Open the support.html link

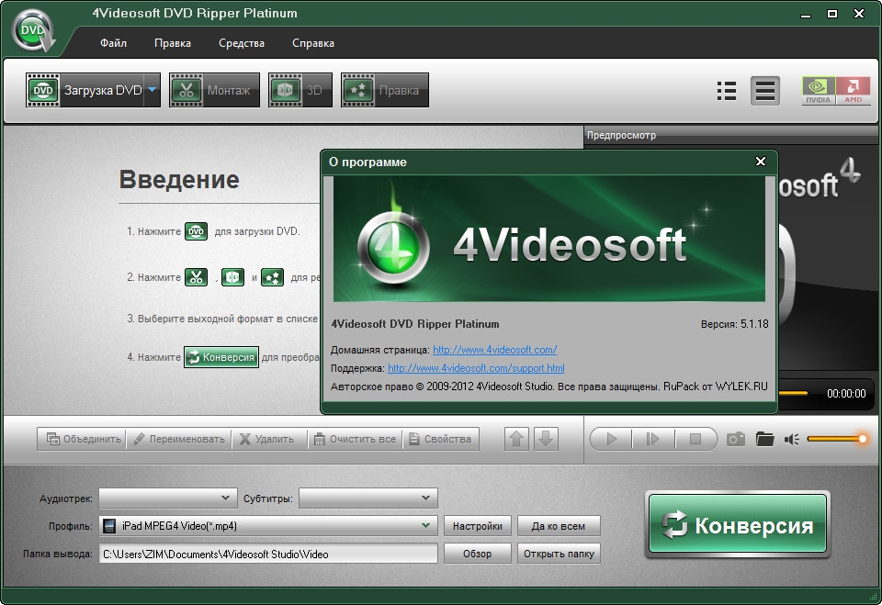click(x=476, y=368)
